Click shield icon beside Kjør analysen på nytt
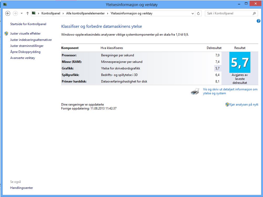This screenshot has height=197, width=263. 227,105
